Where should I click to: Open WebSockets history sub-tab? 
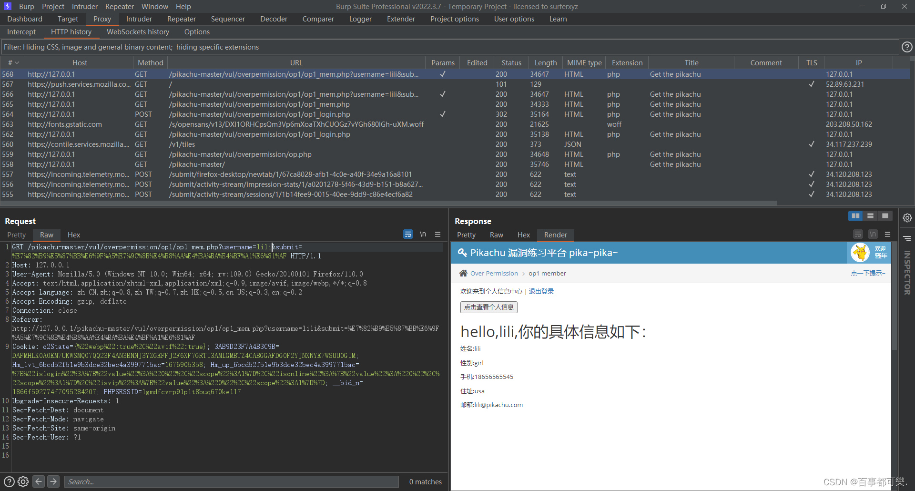pos(138,32)
